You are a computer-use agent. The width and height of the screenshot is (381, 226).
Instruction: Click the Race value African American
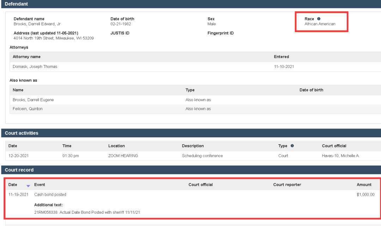pyautogui.click(x=320, y=24)
